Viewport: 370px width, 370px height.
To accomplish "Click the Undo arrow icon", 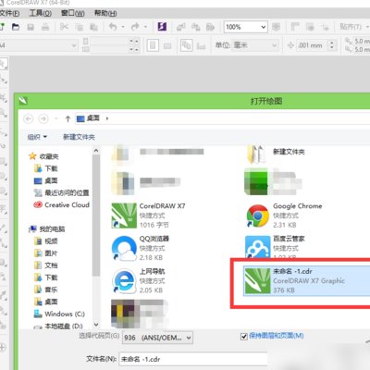I will tap(113, 27).
